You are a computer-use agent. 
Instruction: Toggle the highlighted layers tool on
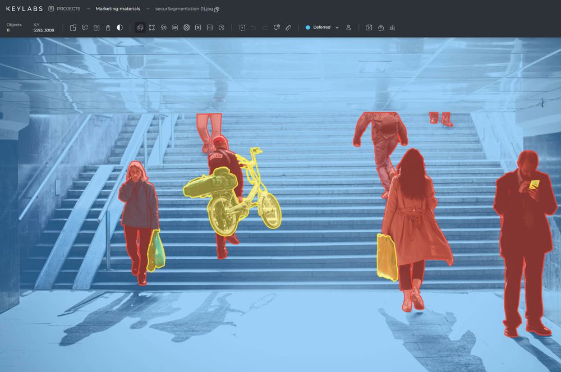pos(140,27)
